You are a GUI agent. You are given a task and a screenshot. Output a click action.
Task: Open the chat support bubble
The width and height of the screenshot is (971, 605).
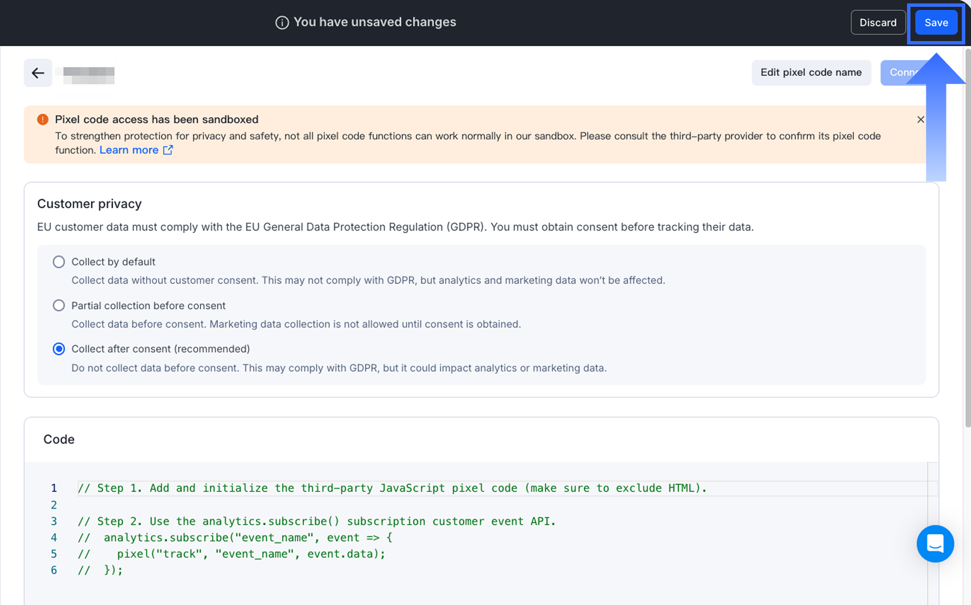click(x=935, y=543)
